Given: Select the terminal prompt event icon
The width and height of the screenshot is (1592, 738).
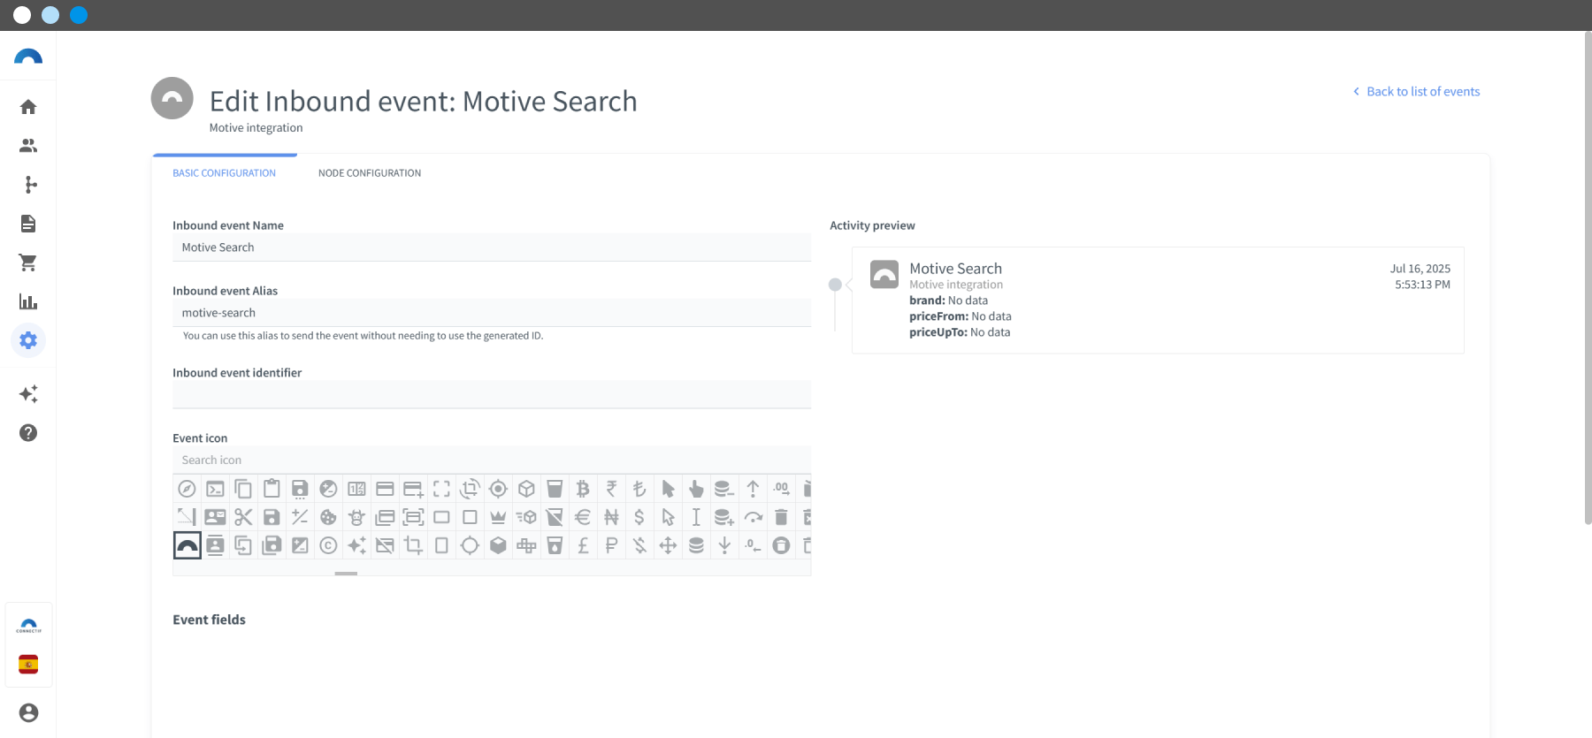Looking at the screenshot, I should (x=215, y=489).
